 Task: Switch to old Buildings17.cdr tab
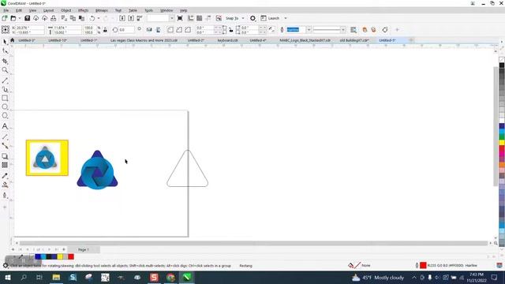[354, 40]
